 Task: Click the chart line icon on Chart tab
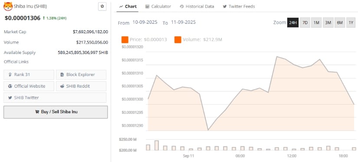pos(121,6)
